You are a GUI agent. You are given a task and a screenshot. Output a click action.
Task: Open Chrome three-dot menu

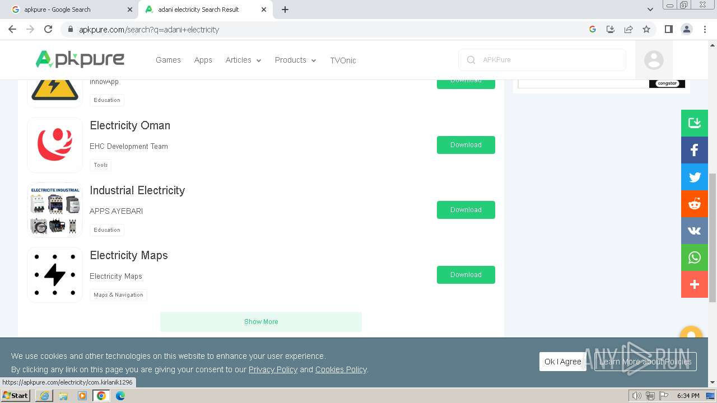point(705,29)
